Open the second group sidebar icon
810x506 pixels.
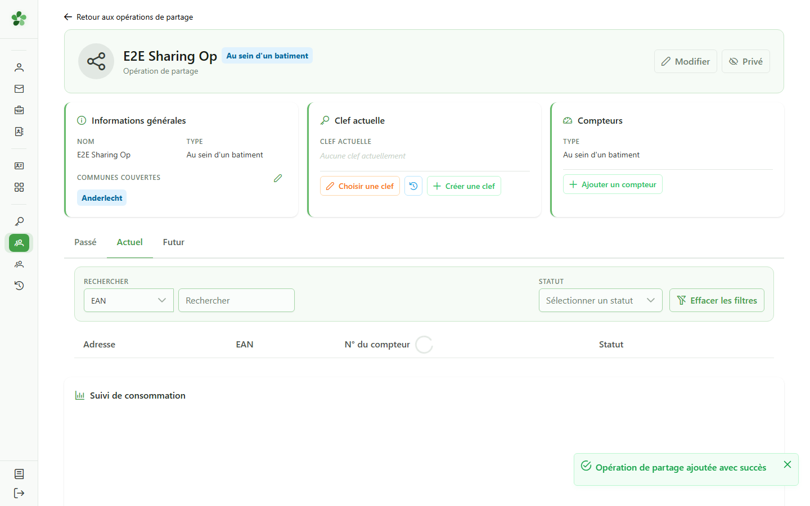[19, 264]
